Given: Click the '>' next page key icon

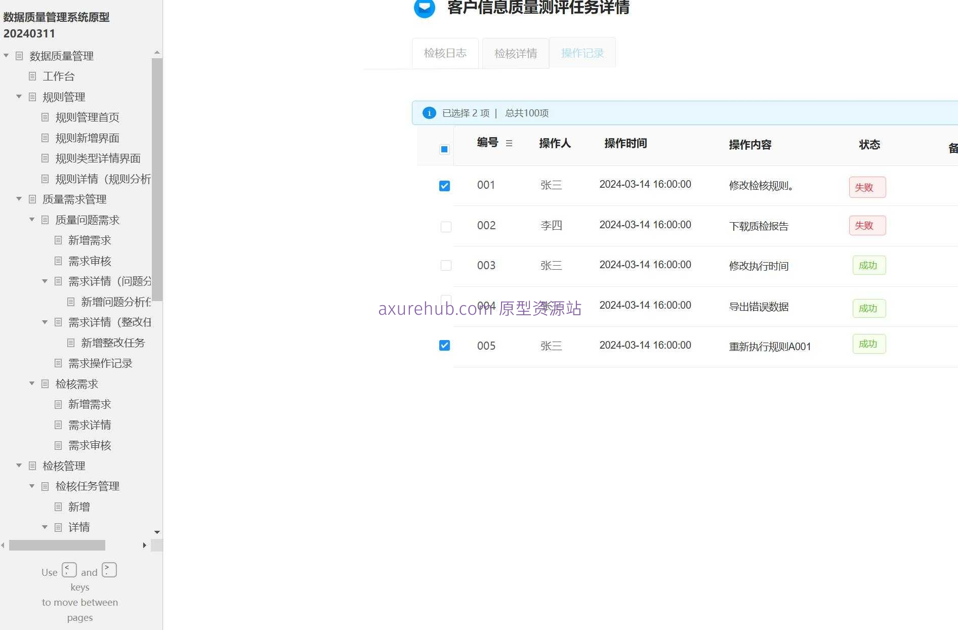Looking at the screenshot, I should point(108,570).
